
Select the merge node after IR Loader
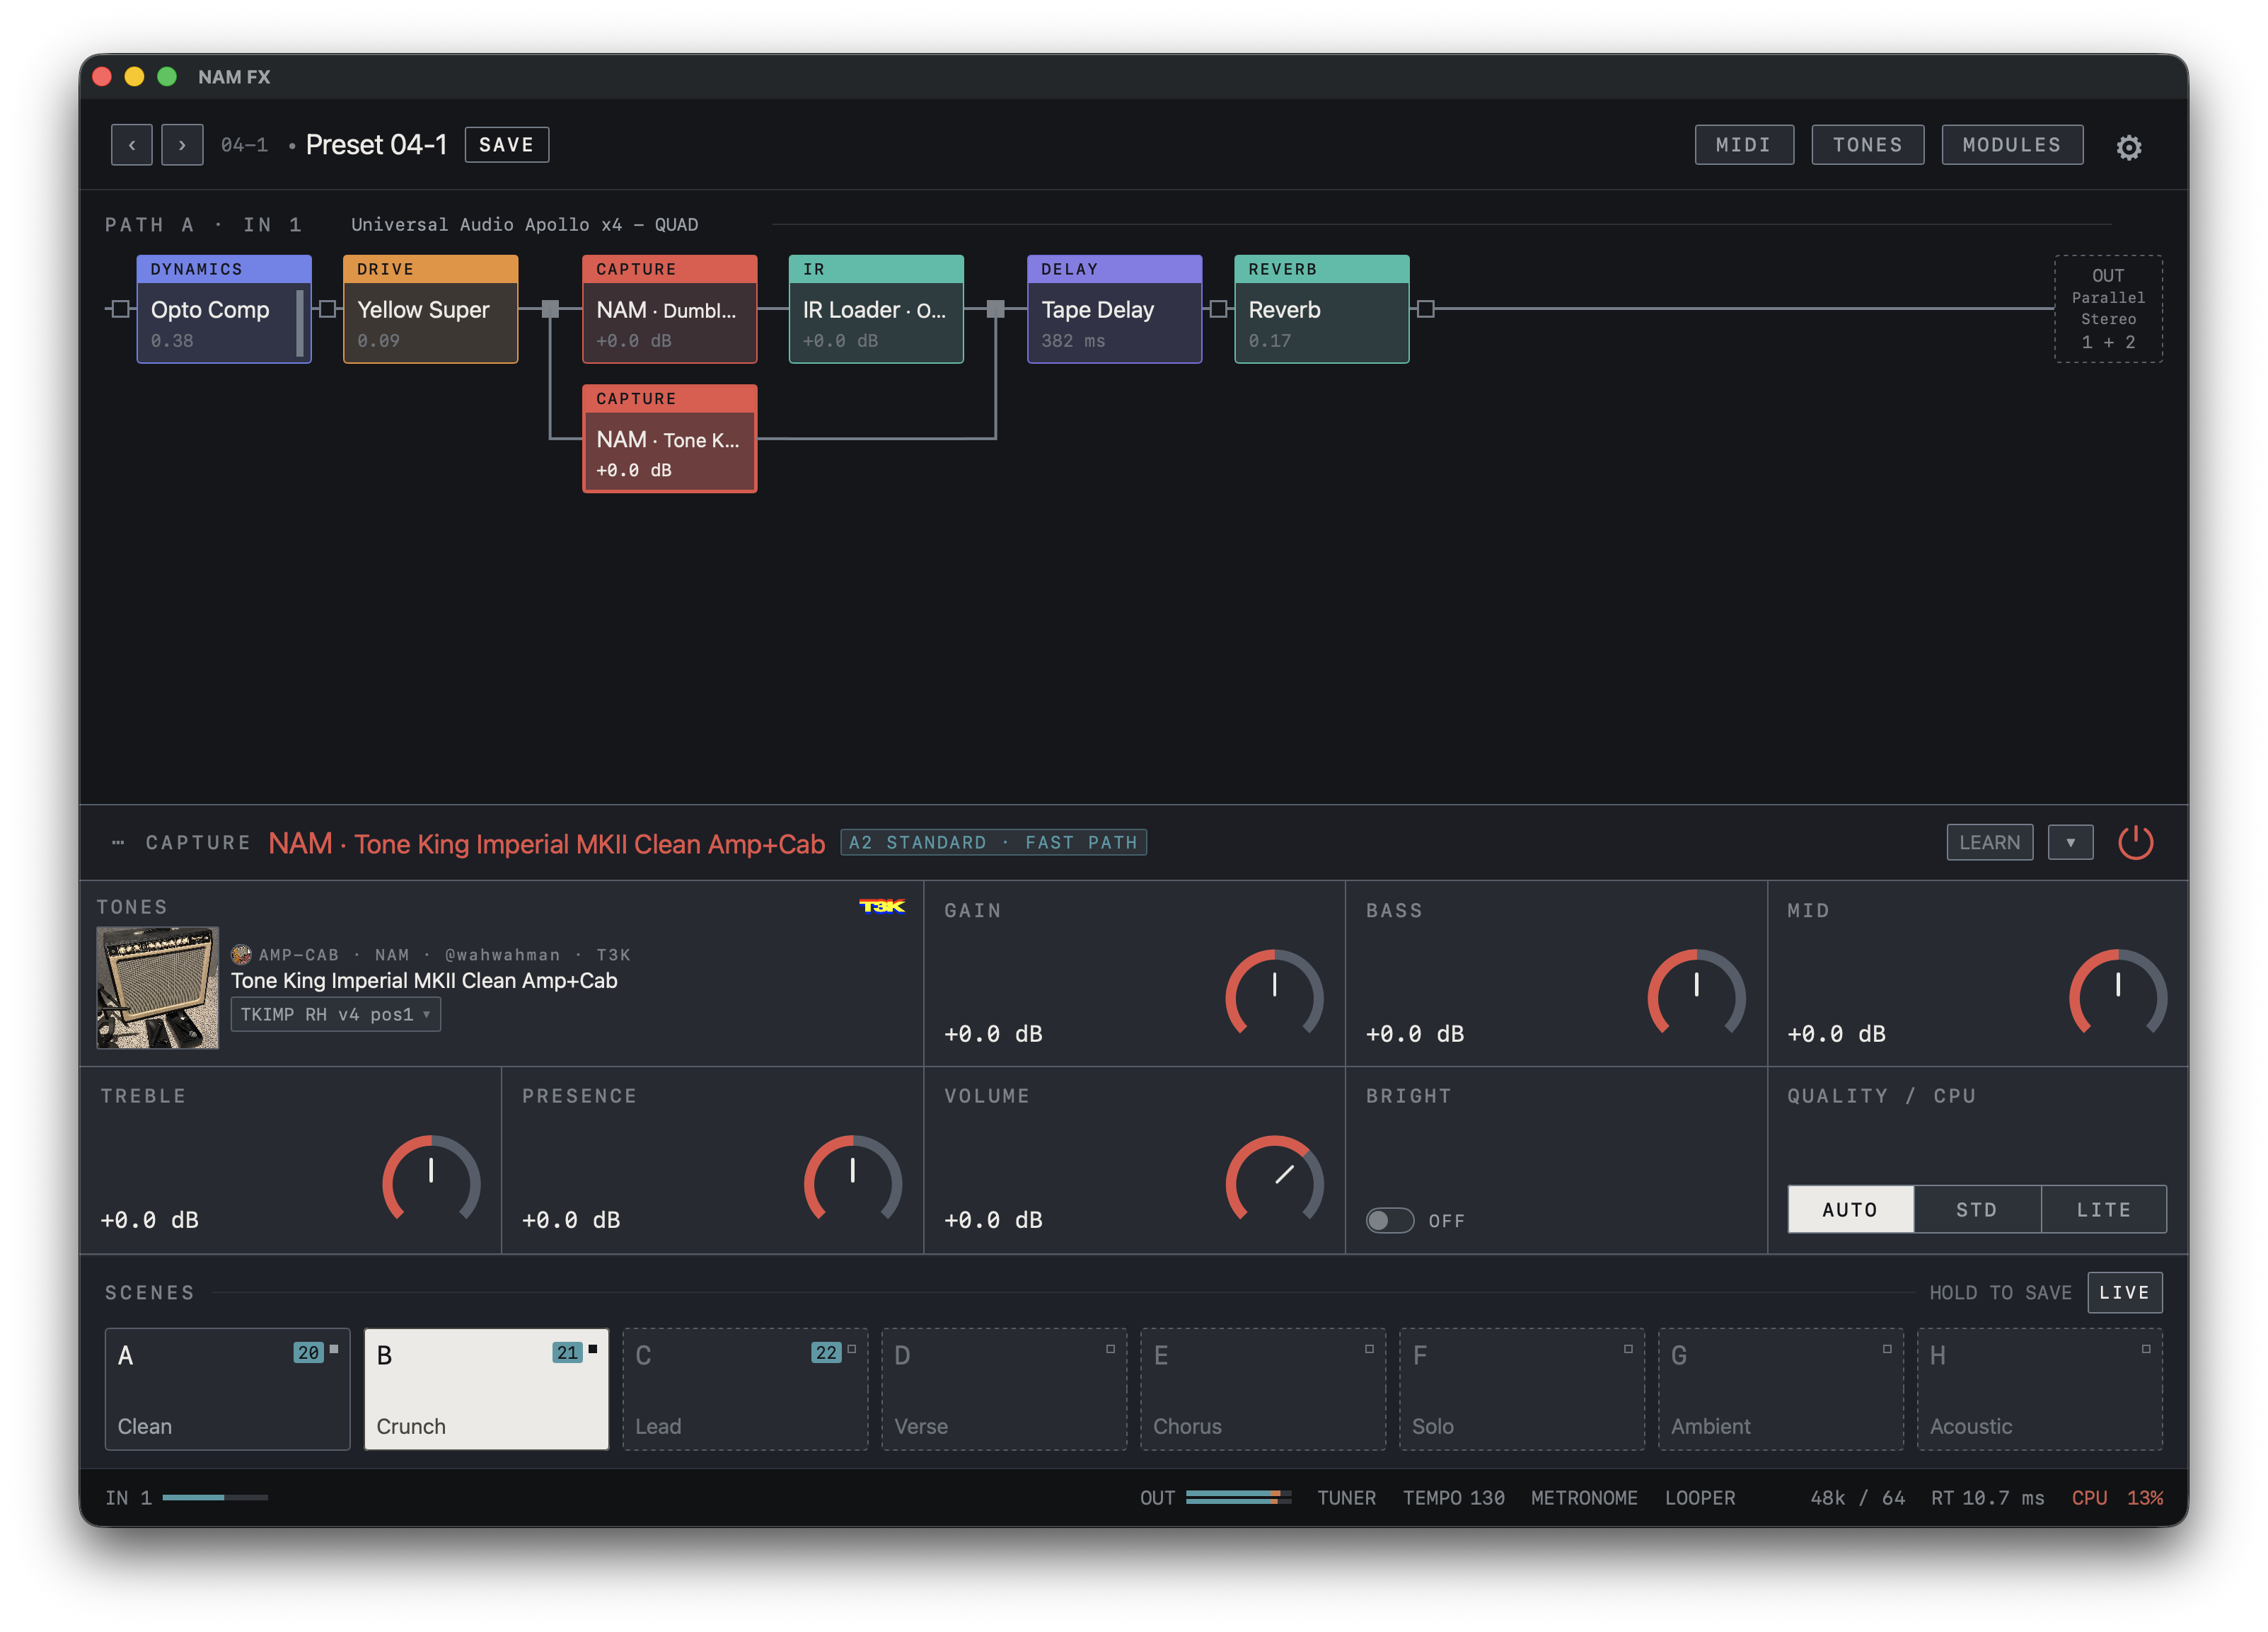[995, 309]
